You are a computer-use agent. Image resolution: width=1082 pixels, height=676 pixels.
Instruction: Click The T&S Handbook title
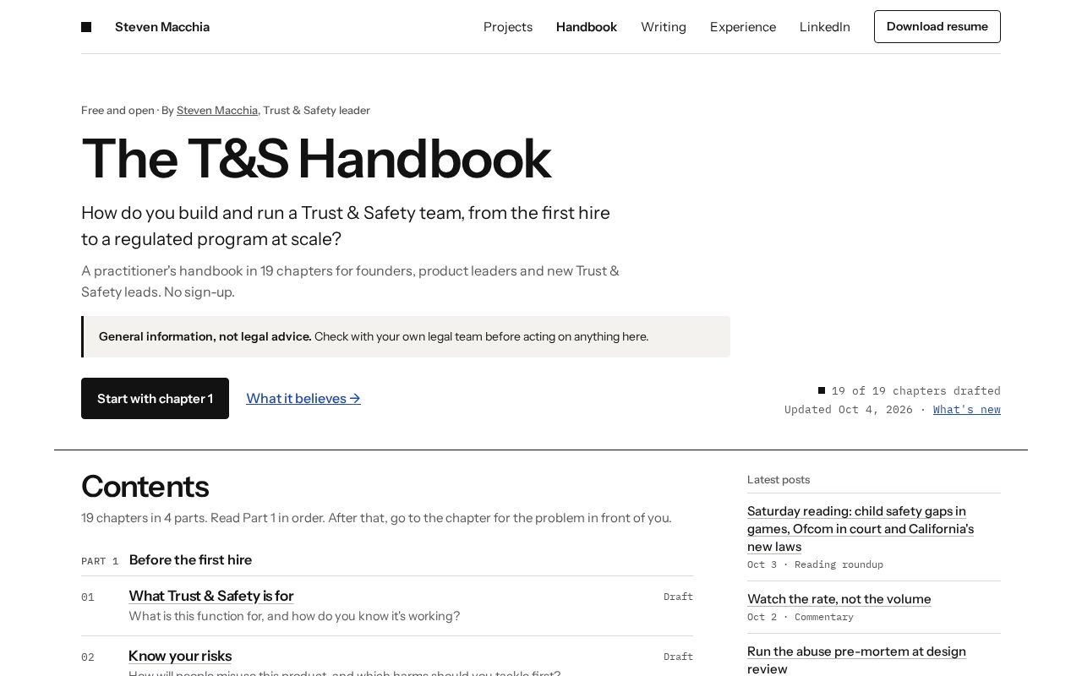tap(316, 159)
